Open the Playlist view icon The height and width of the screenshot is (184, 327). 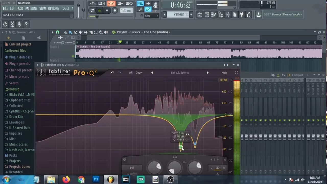tap(200, 15)
